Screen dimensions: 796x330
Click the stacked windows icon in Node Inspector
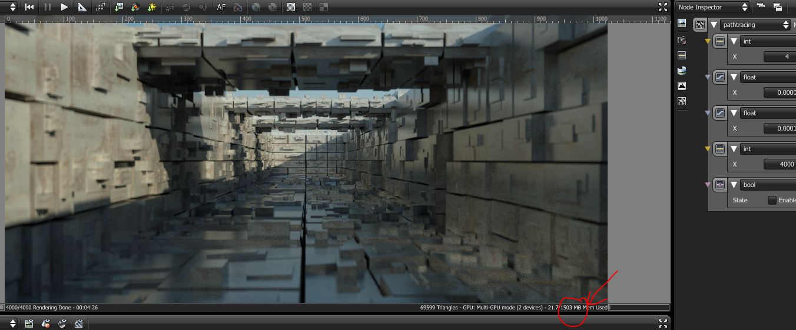tap(778, 7)
